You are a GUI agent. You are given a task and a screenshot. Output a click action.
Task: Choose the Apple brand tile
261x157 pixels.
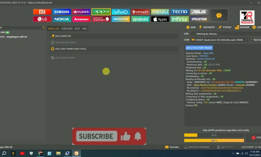(x=160, y=19)
